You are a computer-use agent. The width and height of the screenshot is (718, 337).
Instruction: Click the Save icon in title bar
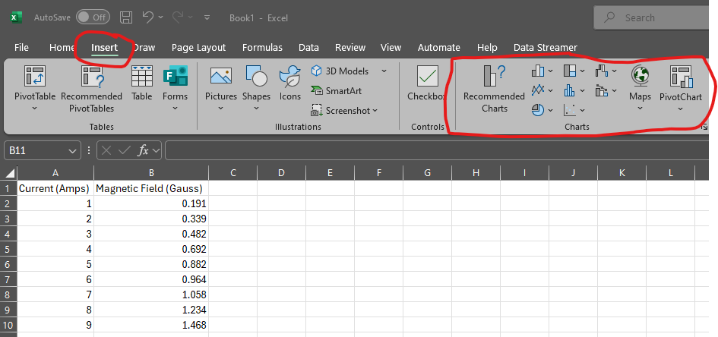coord(126,17)
